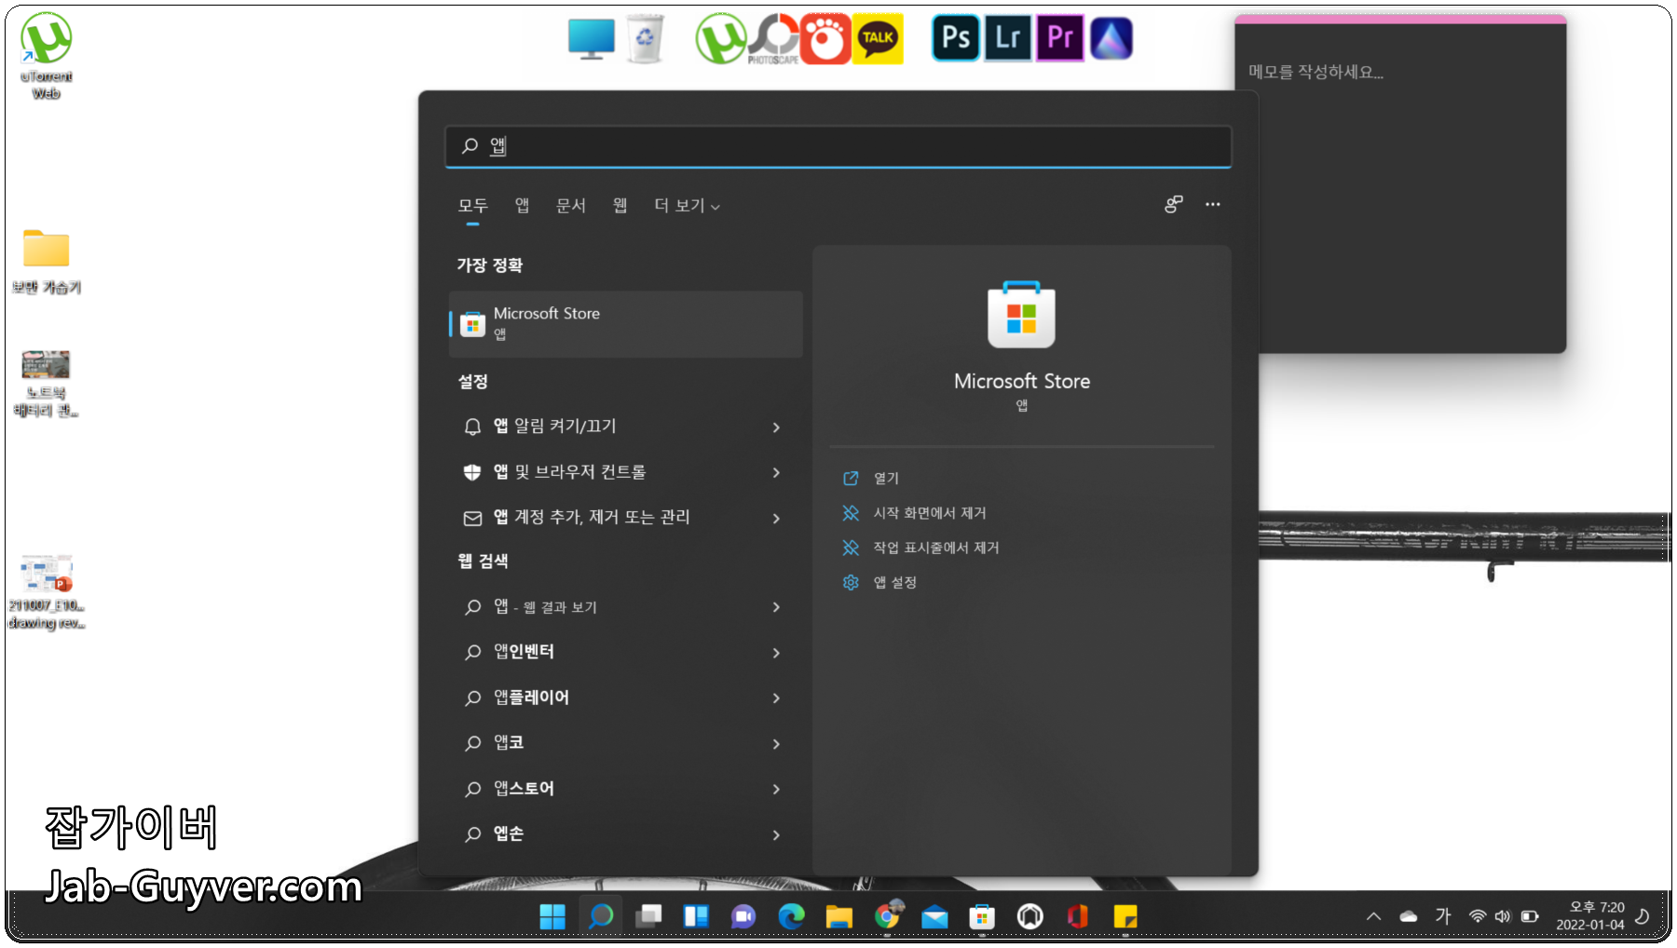Launch Lightroom via its desktop icon
The width and height of the screenshot is (1677, 948).
(1007, 37)
